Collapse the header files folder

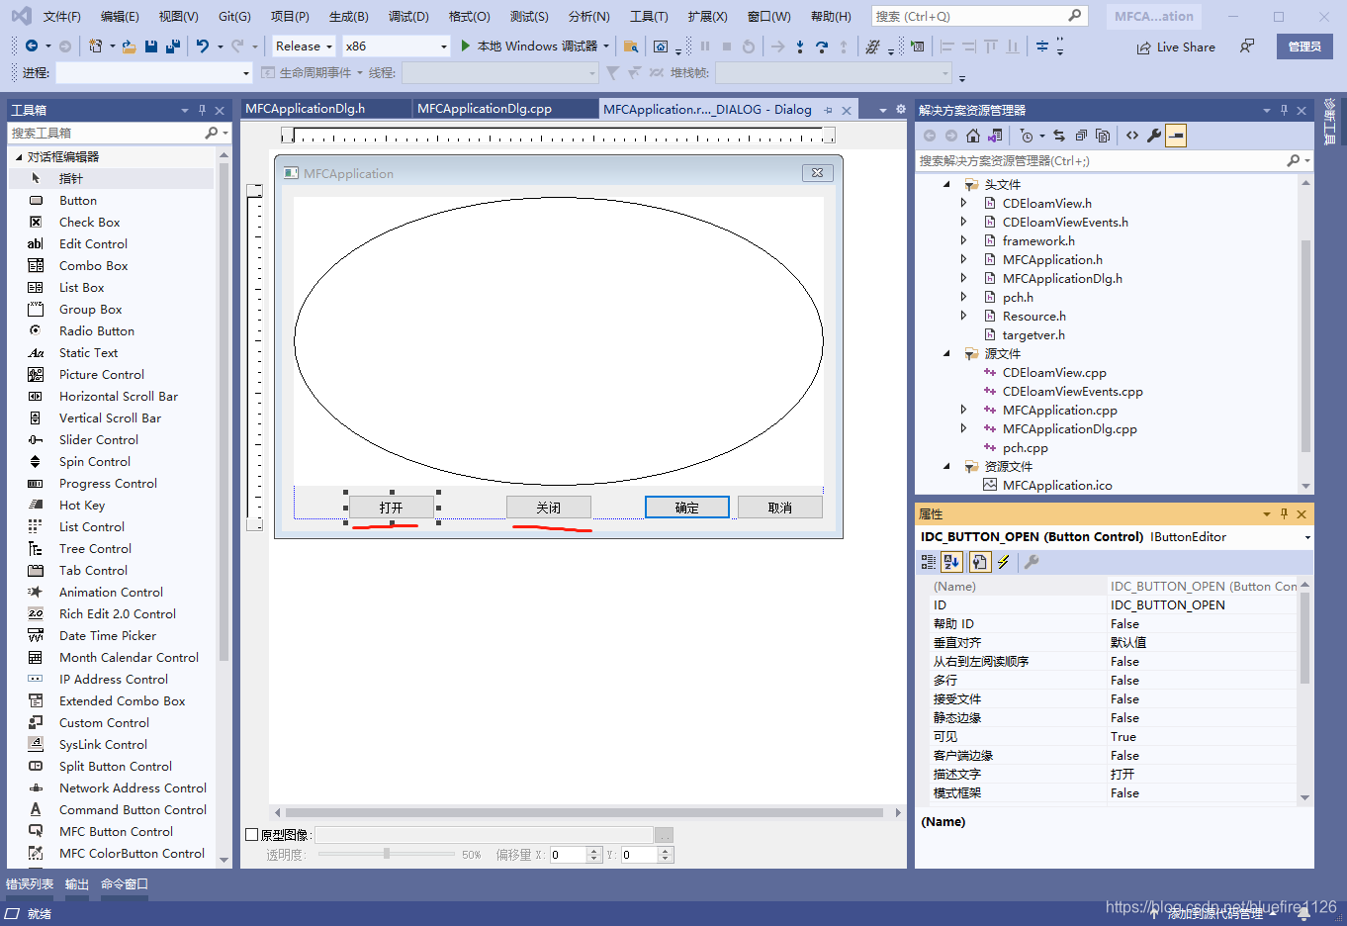(x=946, y=184)
